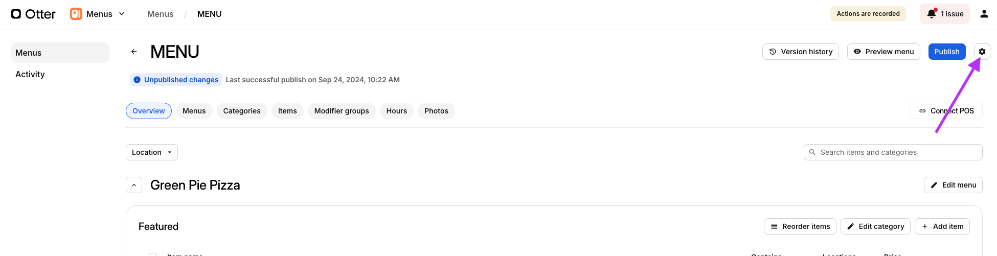This screenshot has height=256, width=997.
Task: Click the Otter logo
Action: 34,14
